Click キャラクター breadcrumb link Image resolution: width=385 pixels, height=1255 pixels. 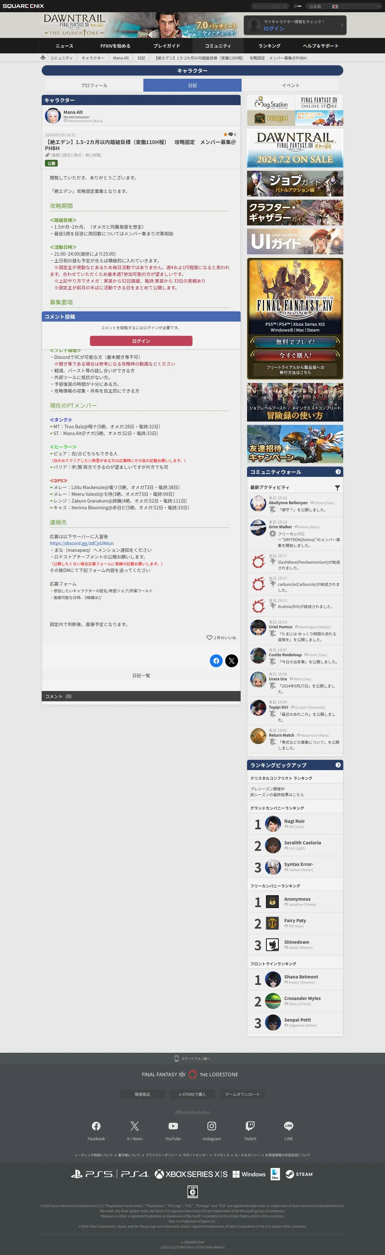(93, 58)
